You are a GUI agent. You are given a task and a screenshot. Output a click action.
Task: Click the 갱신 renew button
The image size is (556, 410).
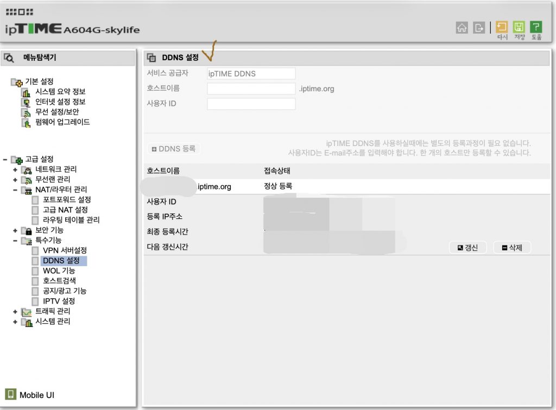pyautogui.click(x=467, y=248)
